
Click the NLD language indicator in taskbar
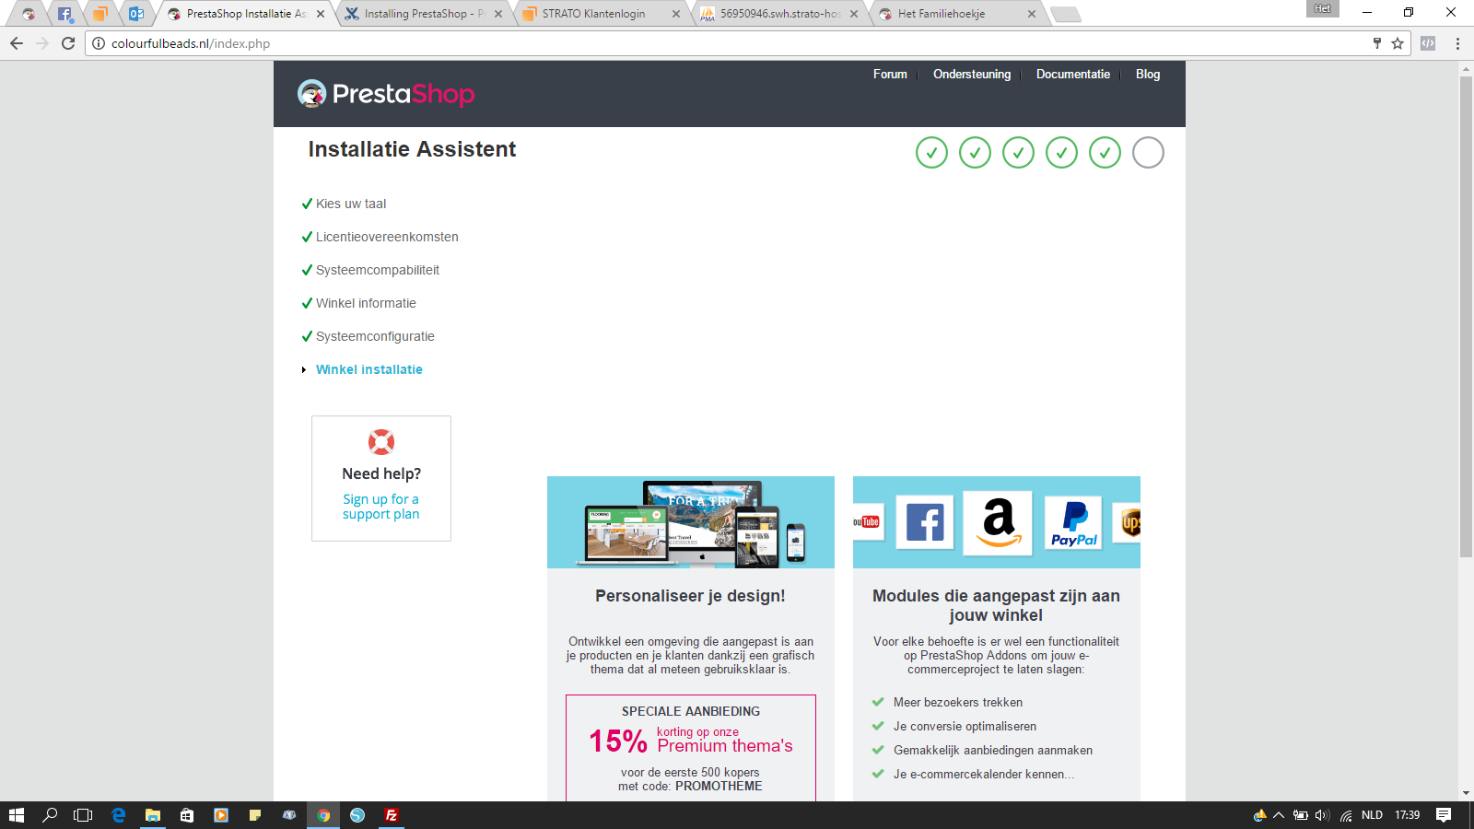pos(1372,815)
